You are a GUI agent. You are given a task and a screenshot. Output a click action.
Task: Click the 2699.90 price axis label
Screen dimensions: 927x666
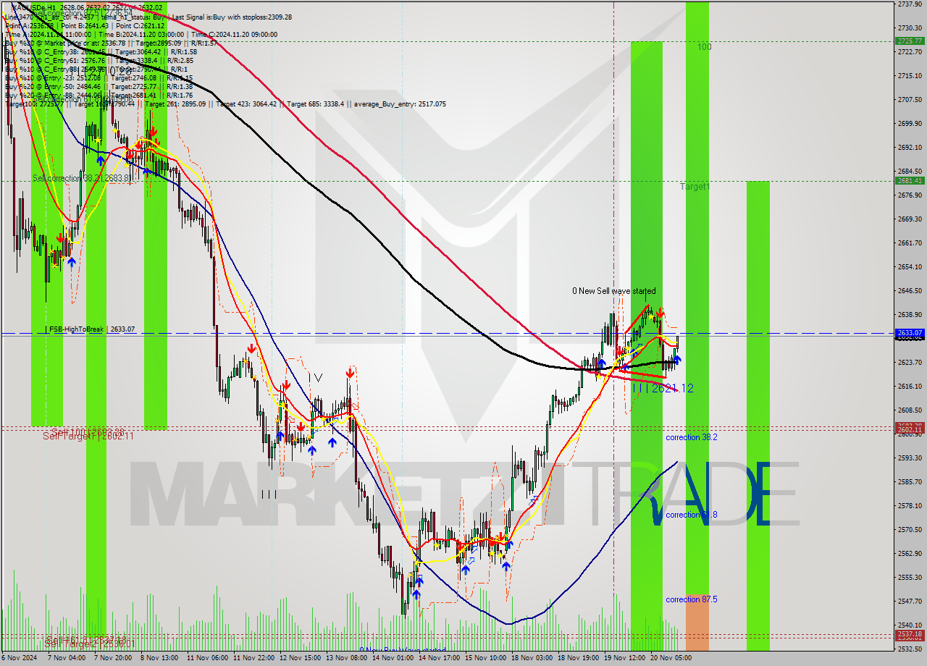coord(910,124)
